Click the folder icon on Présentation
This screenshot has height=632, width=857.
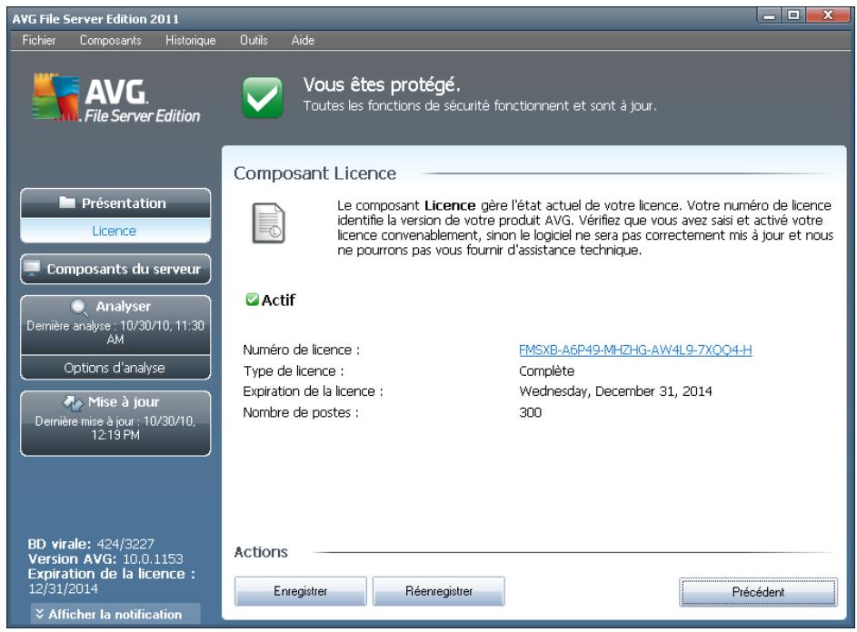67,202
